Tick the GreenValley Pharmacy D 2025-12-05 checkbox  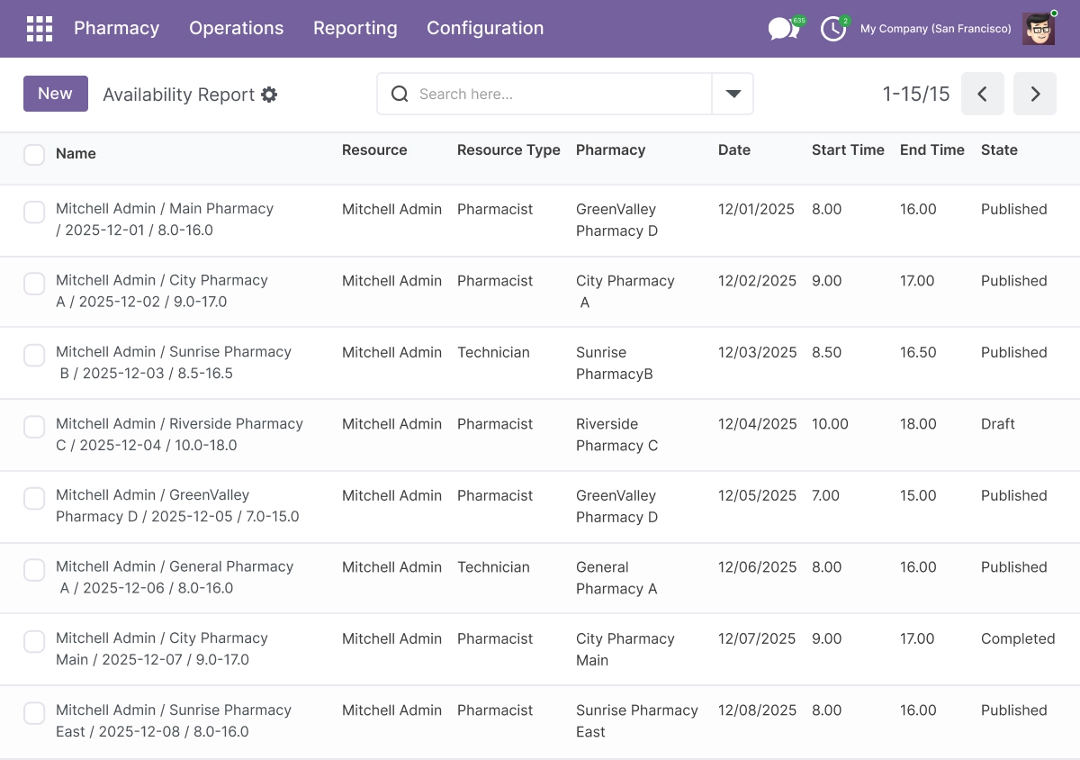coord(34,499)
